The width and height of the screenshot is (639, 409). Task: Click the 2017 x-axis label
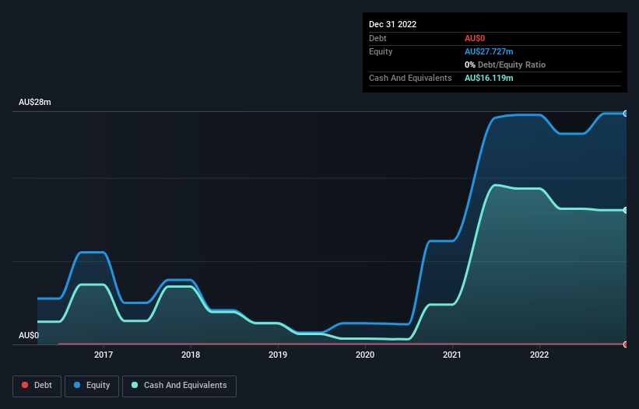point(104,355)
